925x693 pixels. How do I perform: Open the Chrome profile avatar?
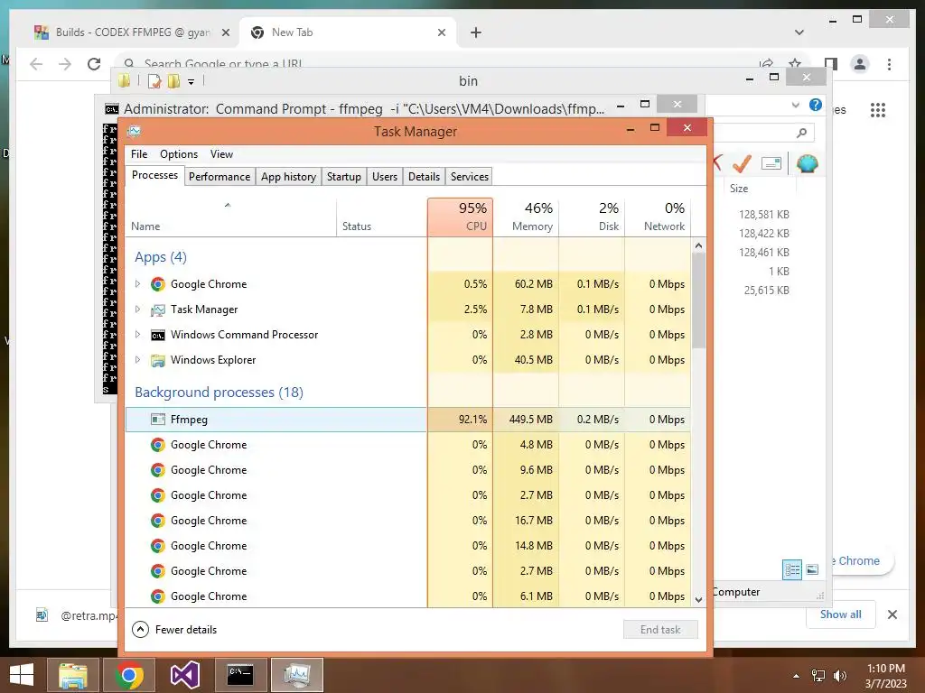click(860, 64)
